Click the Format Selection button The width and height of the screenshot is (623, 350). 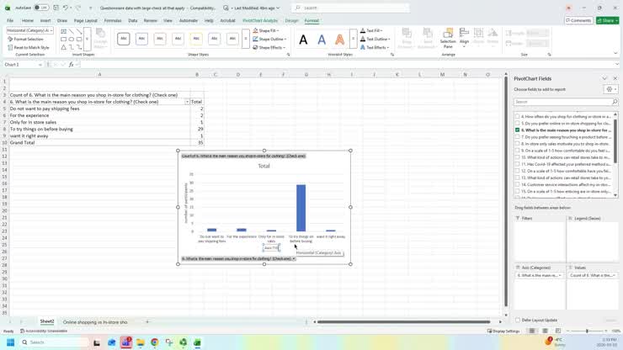(25, 39)
